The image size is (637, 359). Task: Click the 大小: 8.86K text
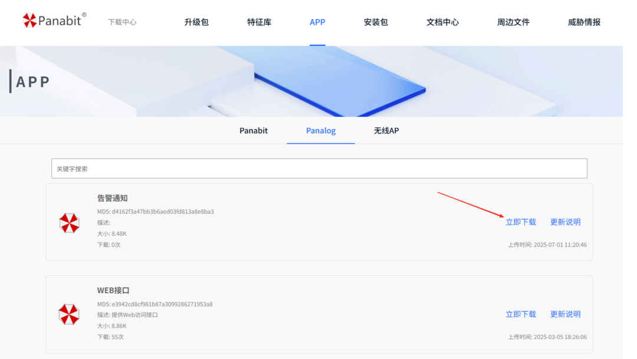click(111, 326)
